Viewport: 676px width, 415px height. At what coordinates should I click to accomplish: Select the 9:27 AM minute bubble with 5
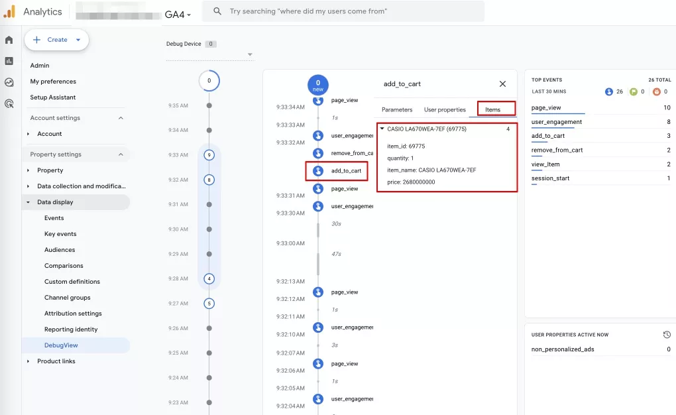click(209, 304)
